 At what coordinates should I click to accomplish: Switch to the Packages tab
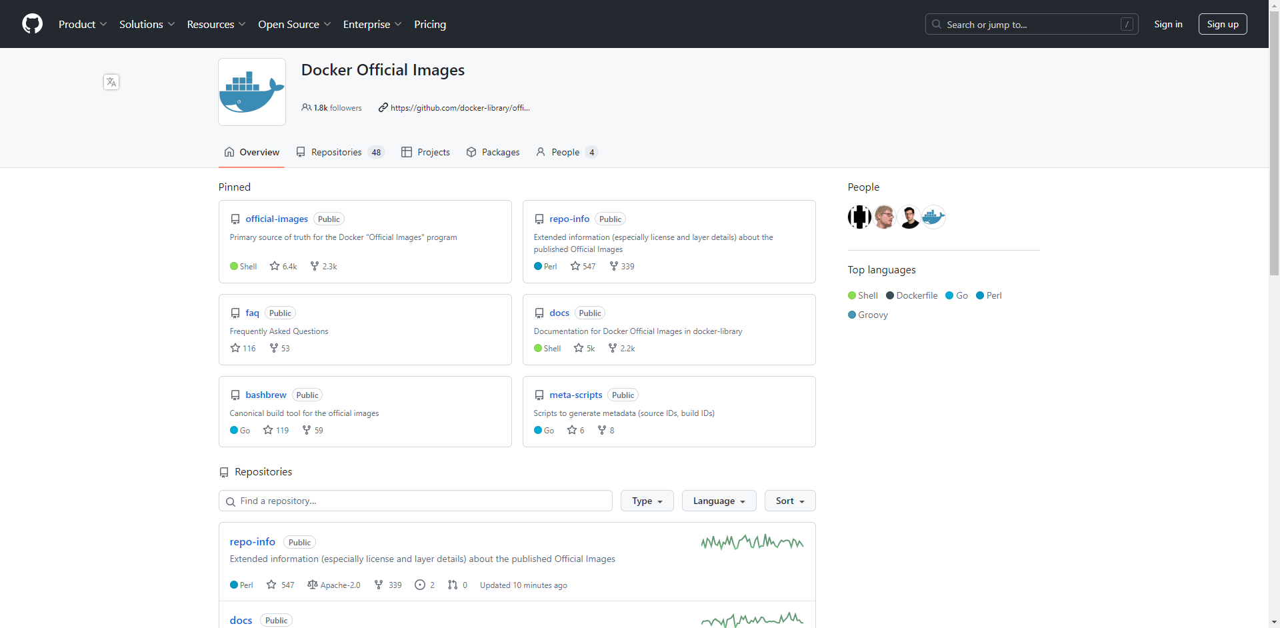[x=493, y=152]
